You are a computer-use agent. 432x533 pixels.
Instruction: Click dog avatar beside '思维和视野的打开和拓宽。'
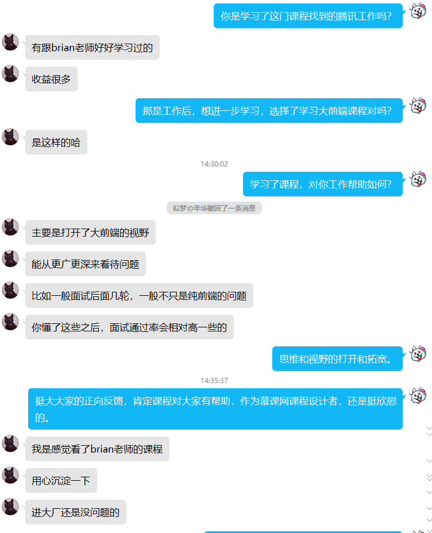tap(418, 354)
